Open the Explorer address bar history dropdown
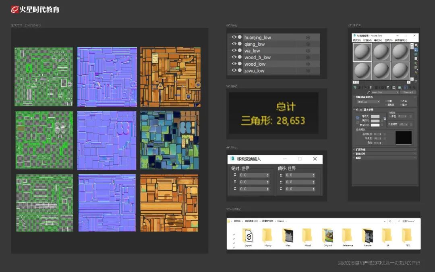Screen dimensions: 435x272 coord(385,221)
